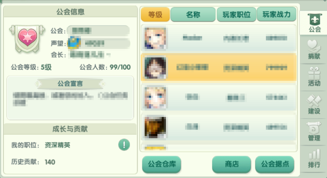
Task: Open the 捐献 donation panel
Action: 314,50
